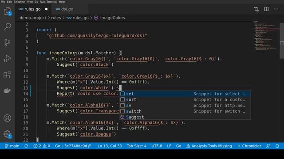Select the sort suggestion entry

pos(185,99)
